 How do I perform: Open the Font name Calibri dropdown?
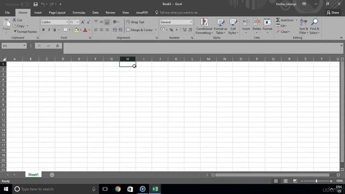(x=67, y=22)
